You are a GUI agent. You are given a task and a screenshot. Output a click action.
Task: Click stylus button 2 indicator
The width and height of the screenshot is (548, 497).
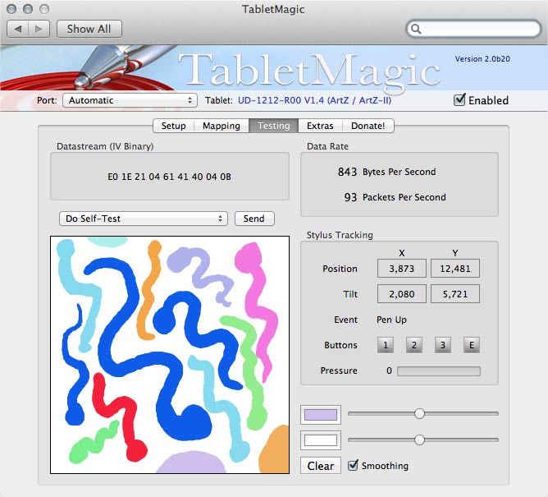point(414,345)
